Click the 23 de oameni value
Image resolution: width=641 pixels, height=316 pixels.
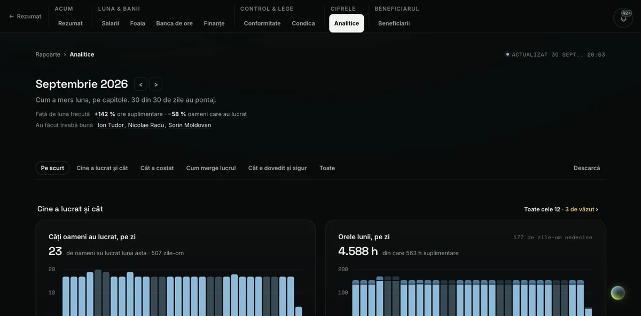56,251
